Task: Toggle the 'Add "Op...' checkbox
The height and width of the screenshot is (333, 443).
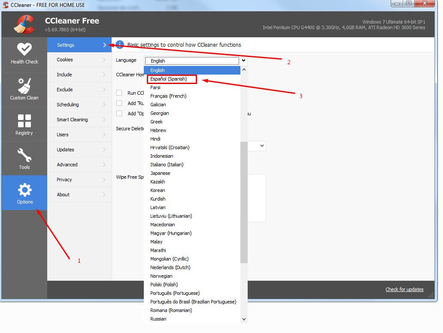Action: [119, 113]
